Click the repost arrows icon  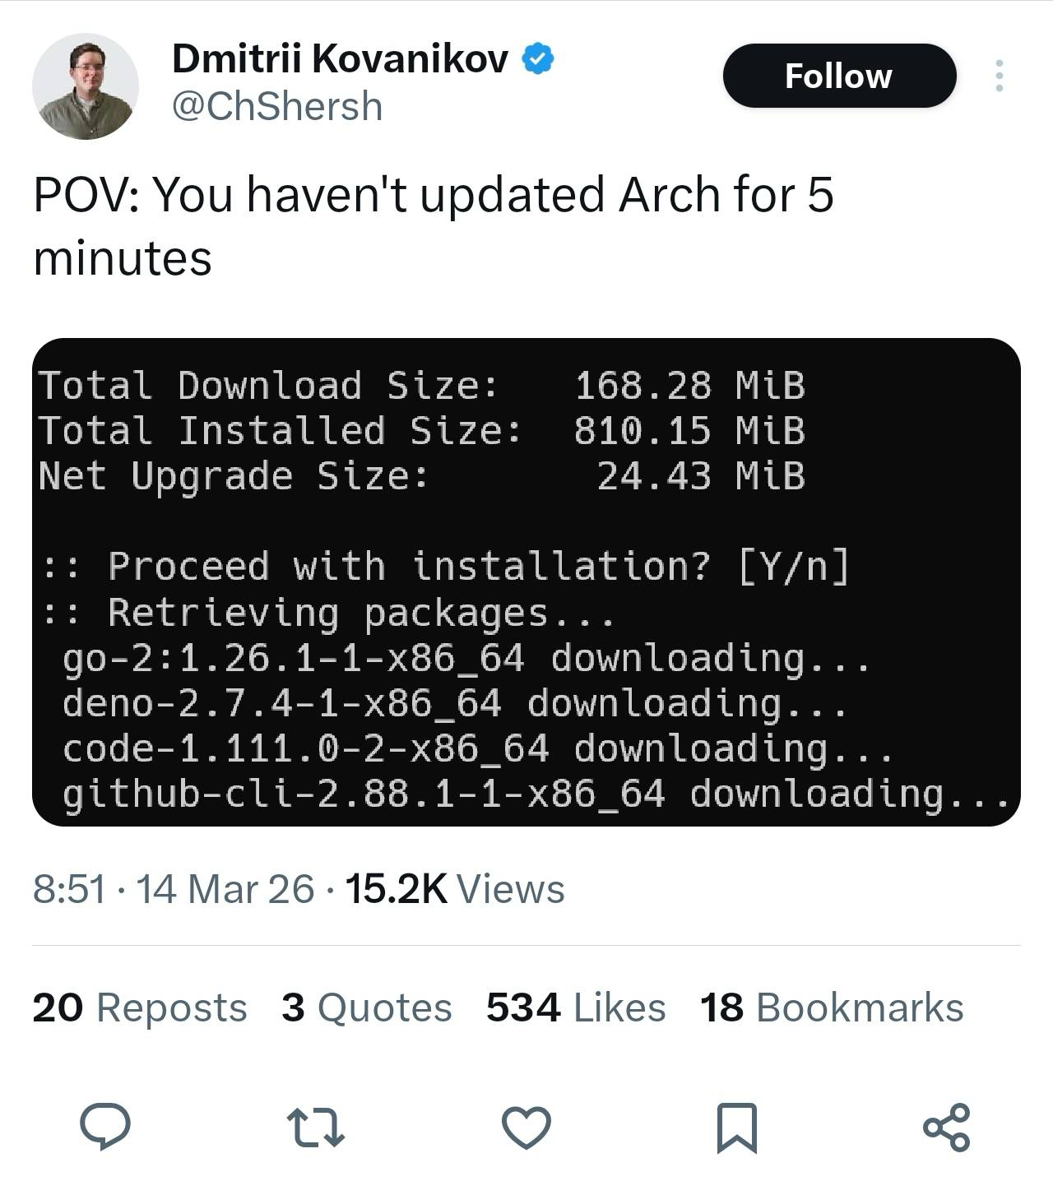click(x=315, y=1127)
